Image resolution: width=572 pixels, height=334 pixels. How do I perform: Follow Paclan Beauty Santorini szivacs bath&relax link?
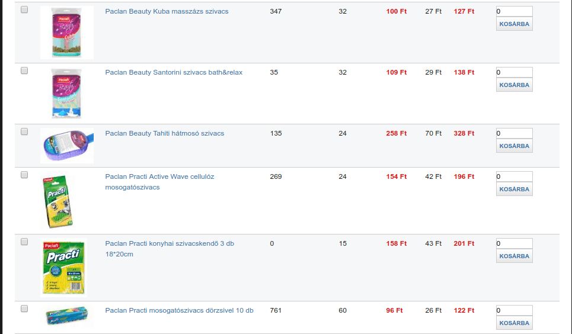174,72
